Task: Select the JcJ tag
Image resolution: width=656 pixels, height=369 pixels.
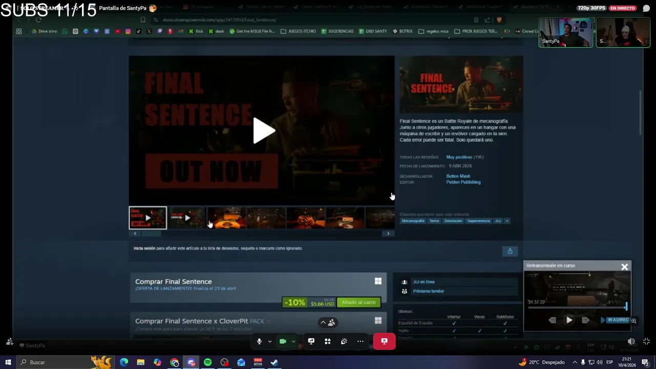Action: [498, 221]
